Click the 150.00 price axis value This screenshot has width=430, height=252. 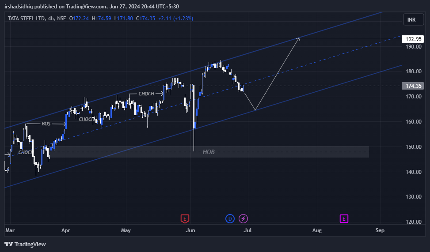click(x=414, y=147)
